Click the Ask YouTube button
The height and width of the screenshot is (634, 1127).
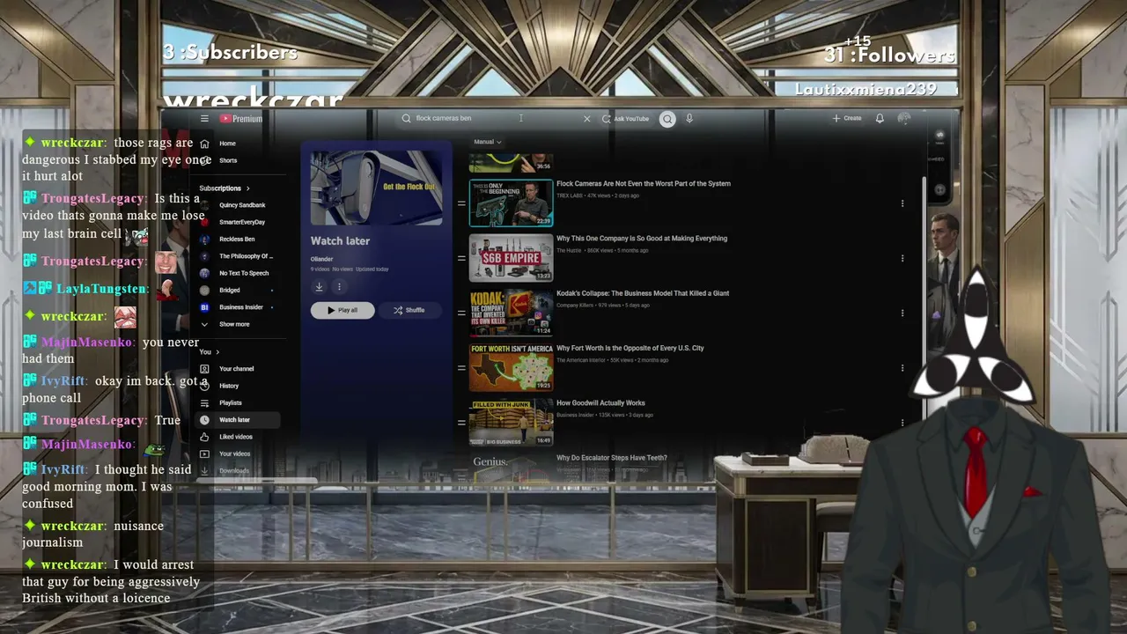pyautogui.click(x=625, y=119)
